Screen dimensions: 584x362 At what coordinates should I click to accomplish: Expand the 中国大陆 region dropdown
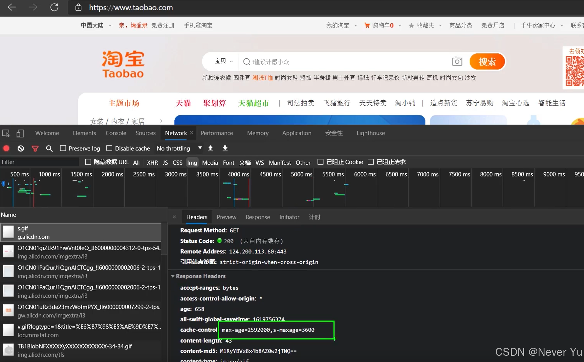(x=96, y=25)
